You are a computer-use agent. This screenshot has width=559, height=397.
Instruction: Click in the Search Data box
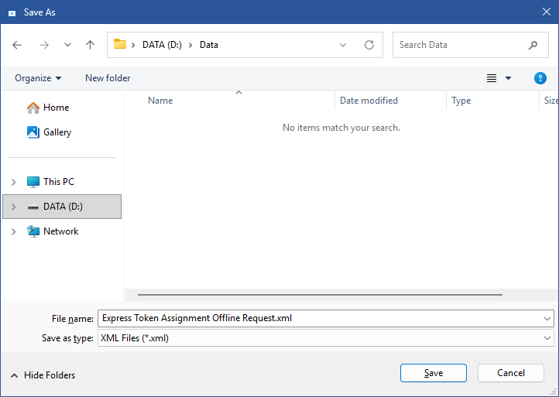click(461, 45)
